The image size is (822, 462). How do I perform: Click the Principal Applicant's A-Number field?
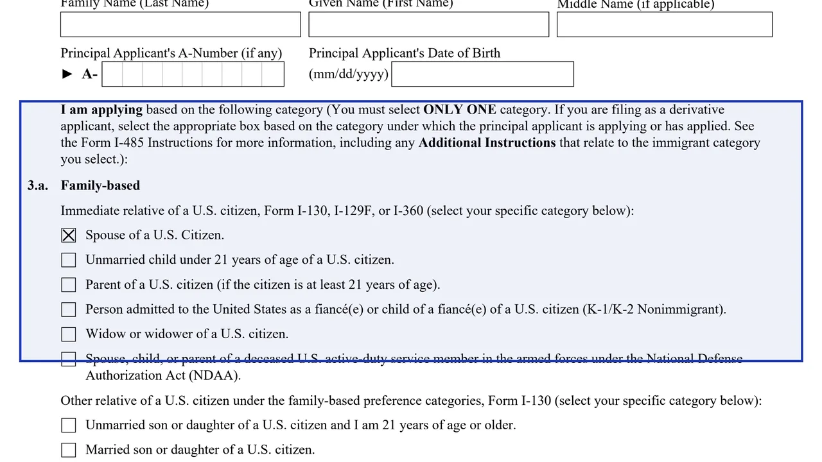click(x=193, y=74)
